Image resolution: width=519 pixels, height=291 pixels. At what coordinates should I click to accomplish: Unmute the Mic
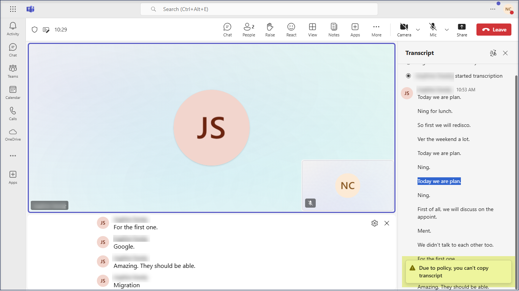[433, 30]
